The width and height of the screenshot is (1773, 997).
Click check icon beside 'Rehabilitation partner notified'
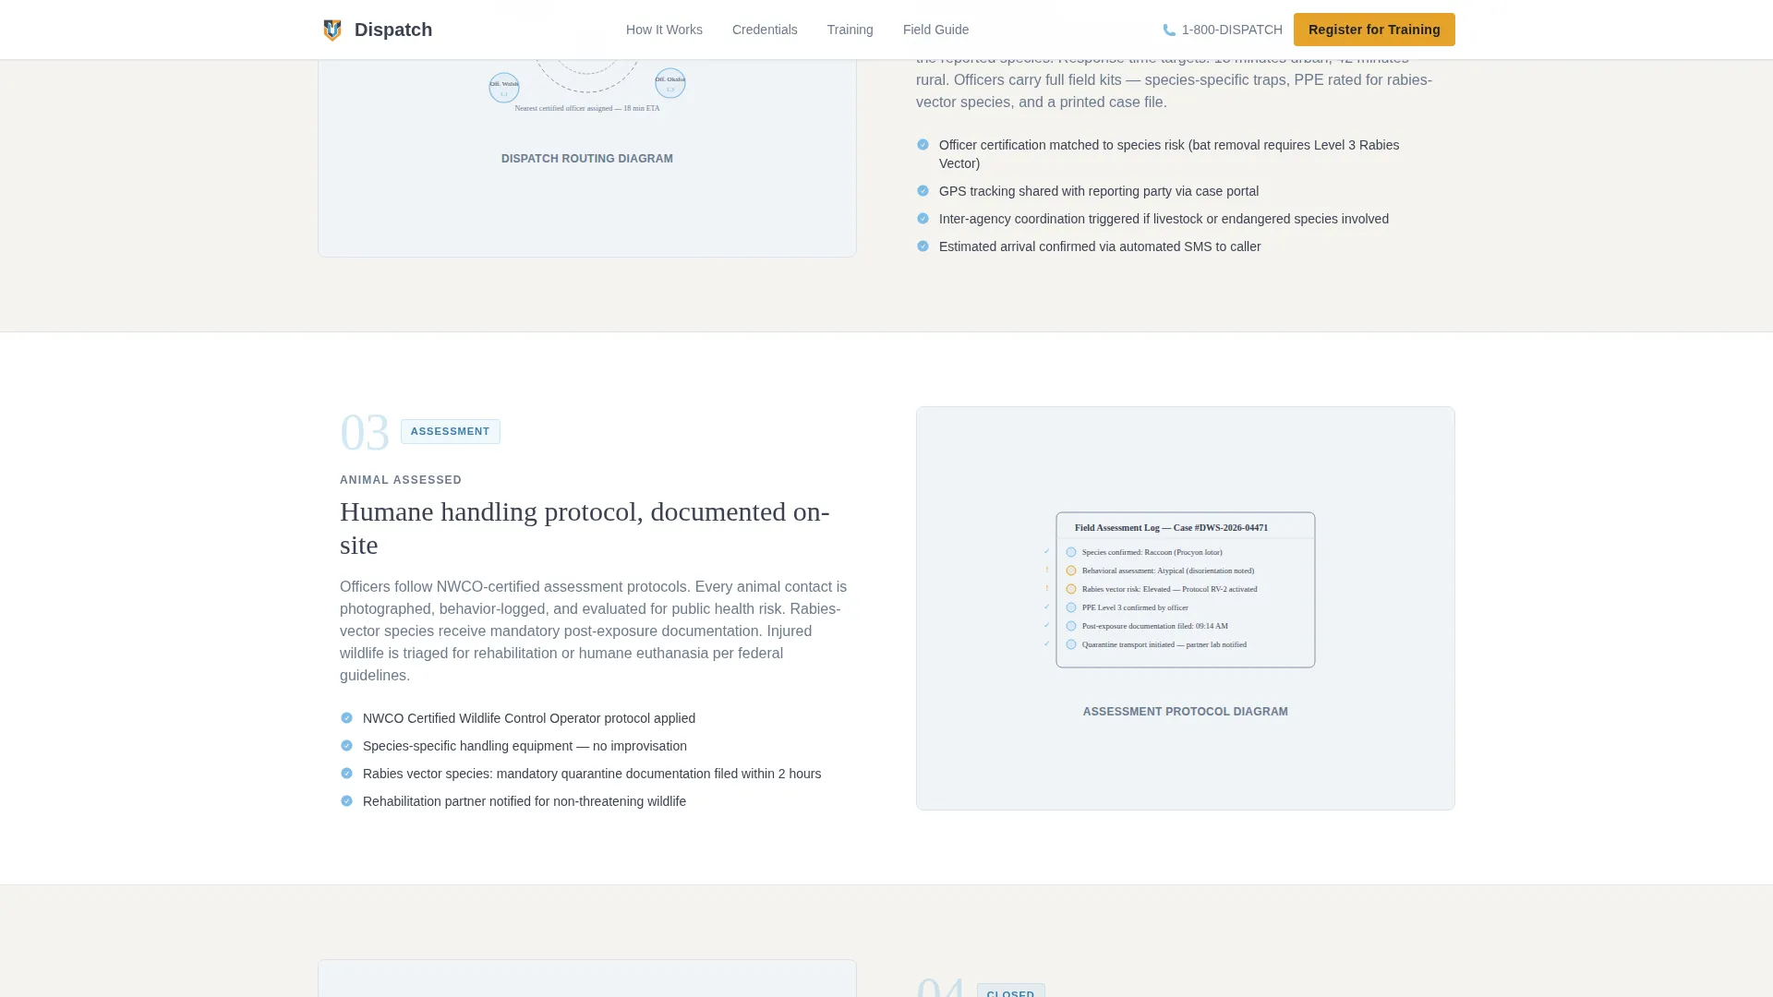(346, 801)
